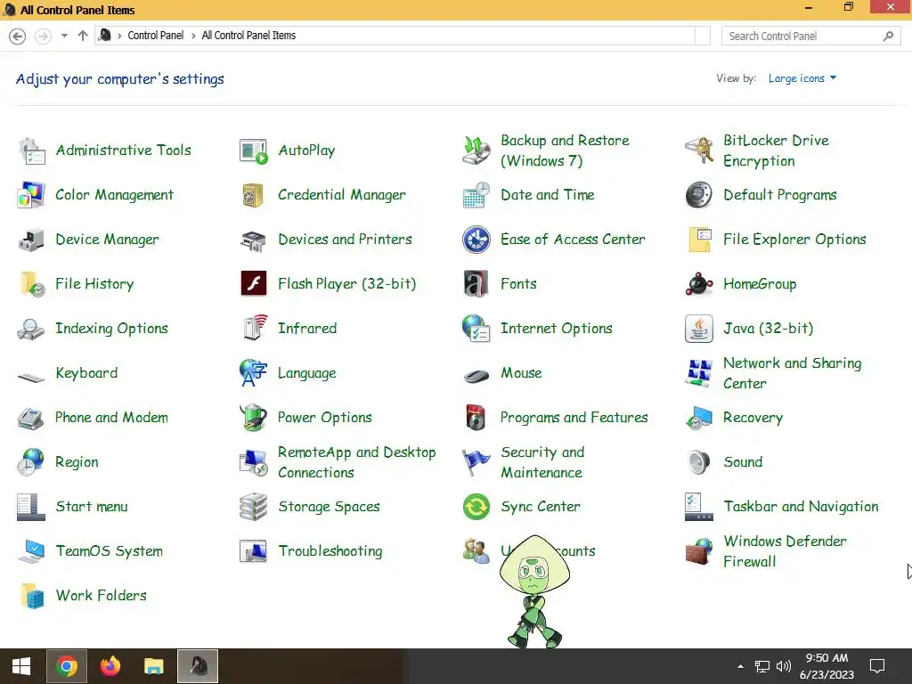Click the Search Control Panel field
The height and width of the screenshot is (684, 912).
pyautogui.click(x=810, y=36)
